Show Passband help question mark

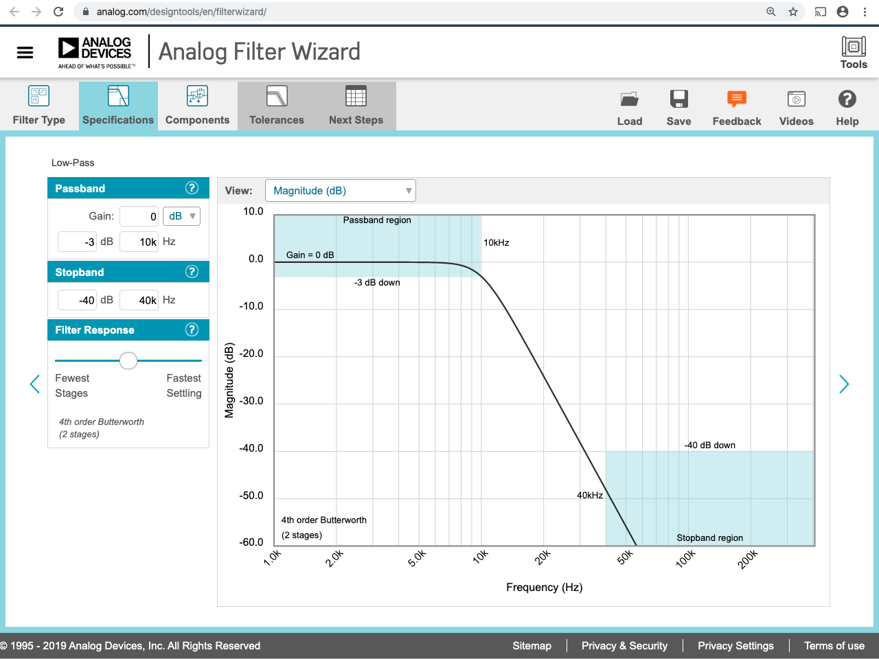192,188
